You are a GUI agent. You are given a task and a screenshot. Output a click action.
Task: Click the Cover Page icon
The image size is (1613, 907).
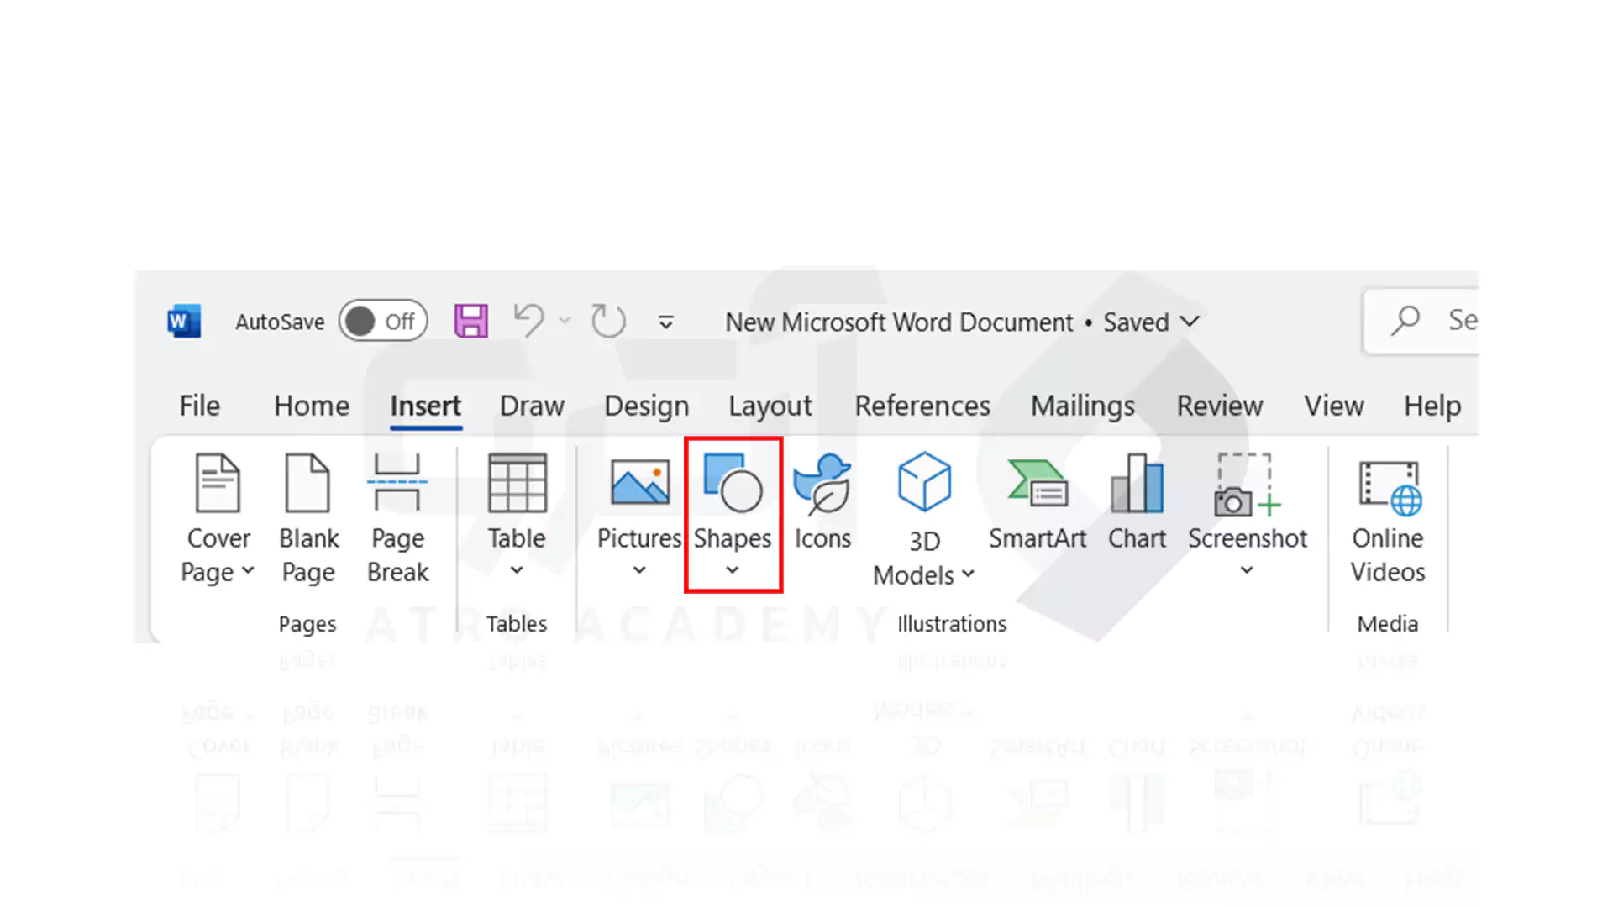pyautogui.click(x=218, y=482)
